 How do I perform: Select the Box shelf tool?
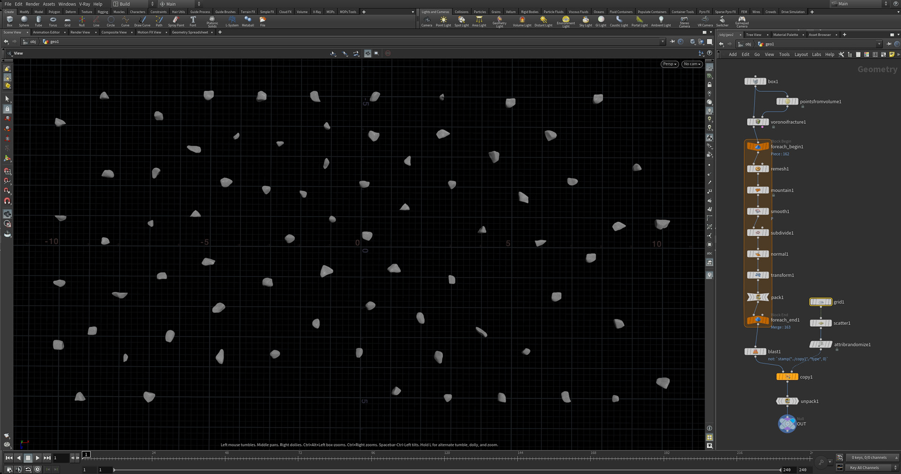pyautogui.click(x=9, y=22)
